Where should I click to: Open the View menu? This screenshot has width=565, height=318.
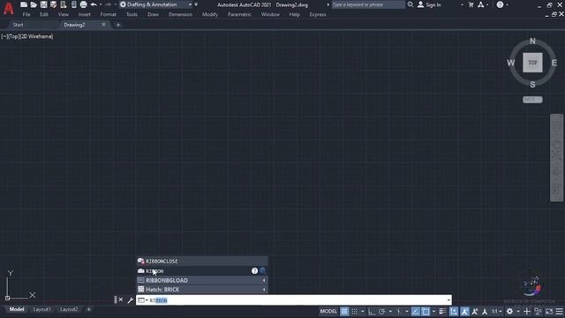(x=64, y=15)
